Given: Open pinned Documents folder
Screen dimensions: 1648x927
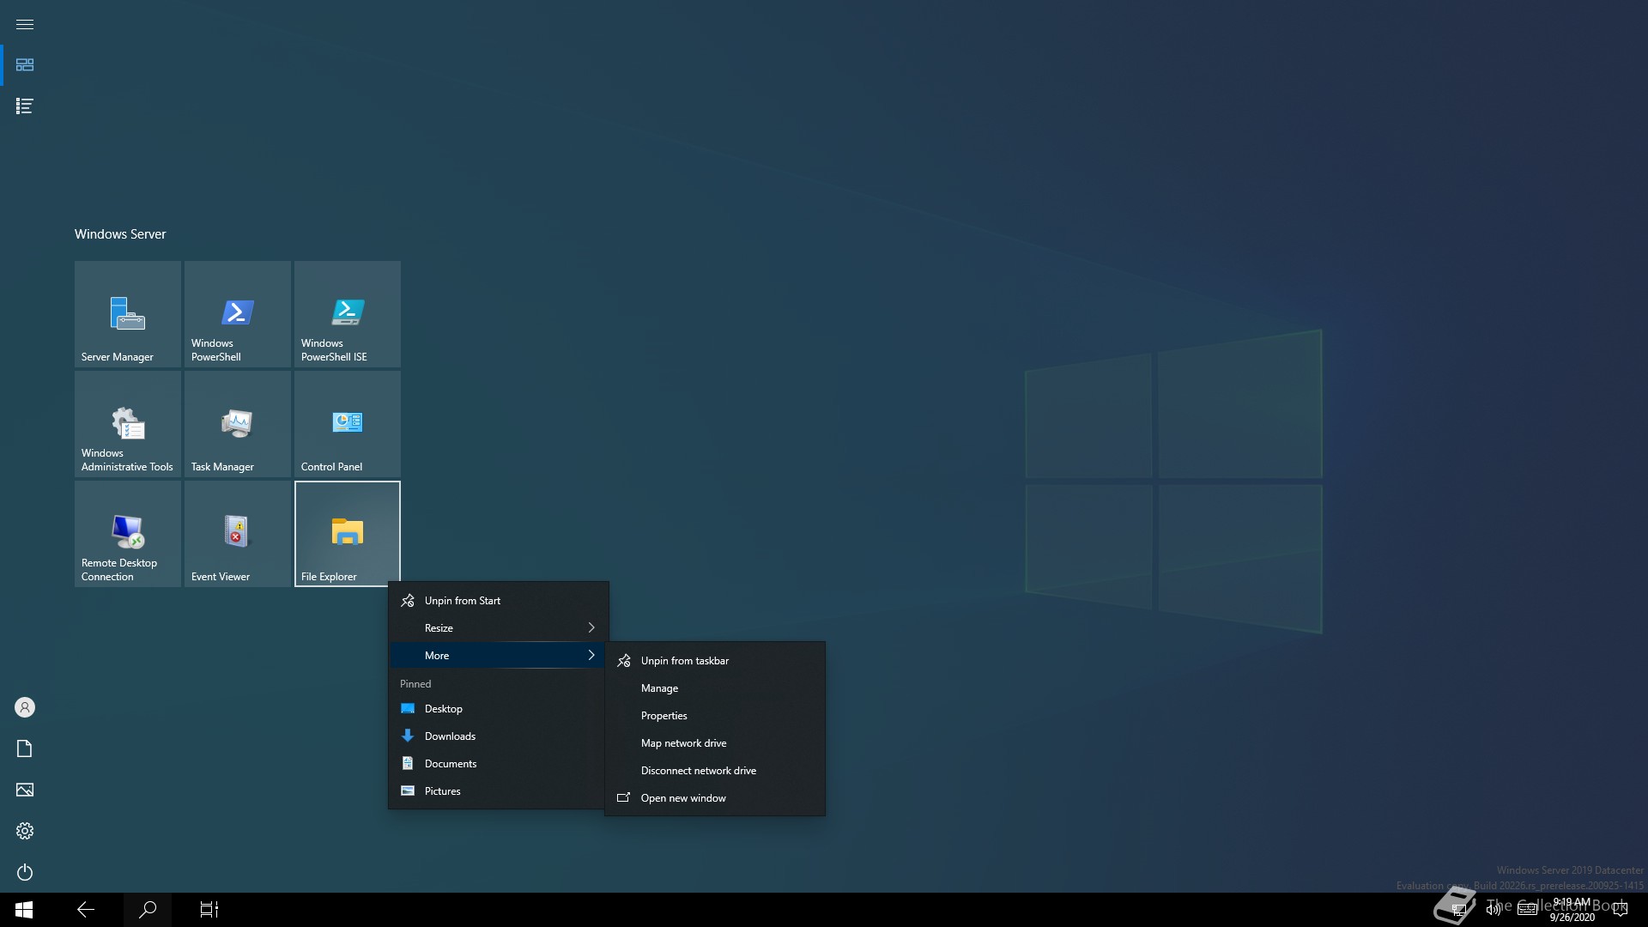Looking at the screenshot, I should click(x=450, y=764).
